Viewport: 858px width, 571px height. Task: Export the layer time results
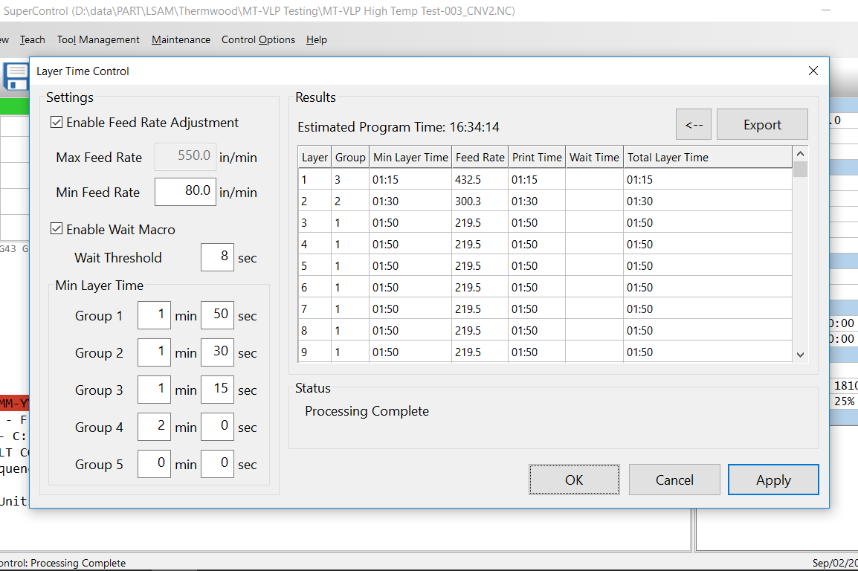point(762,124)
